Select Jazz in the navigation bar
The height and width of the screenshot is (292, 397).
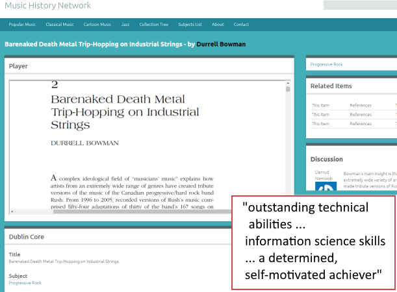(x=125, y=25)
